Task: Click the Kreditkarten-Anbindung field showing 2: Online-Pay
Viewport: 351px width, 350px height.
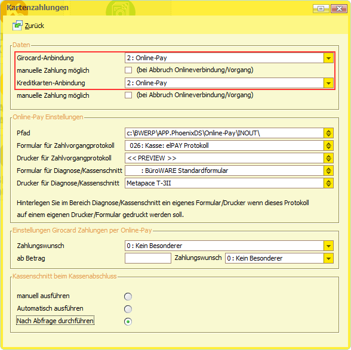Action: point(224,83)
